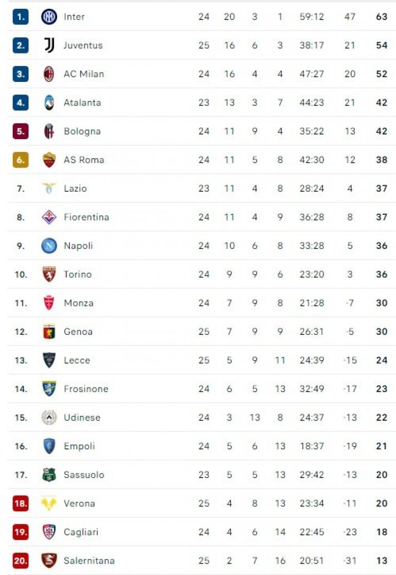Click the gold 6. position badge

coord(21,160)
